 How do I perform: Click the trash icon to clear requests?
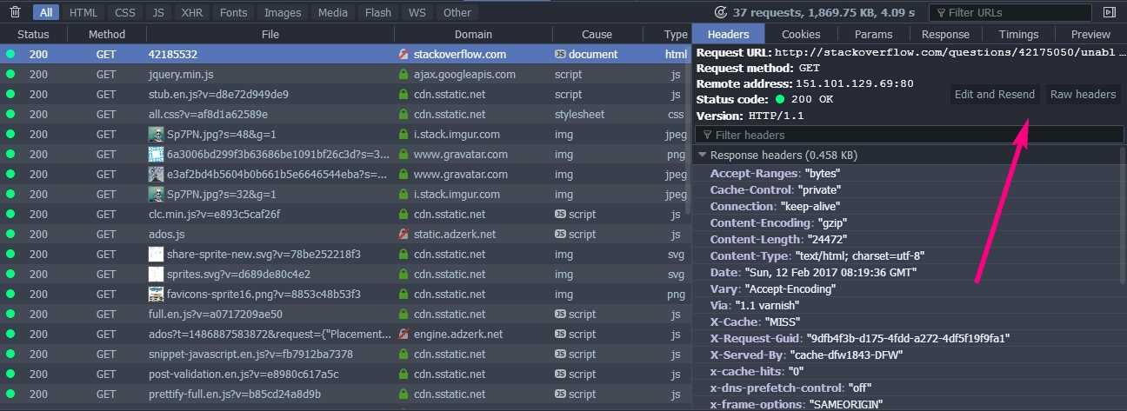click(15, 12)
